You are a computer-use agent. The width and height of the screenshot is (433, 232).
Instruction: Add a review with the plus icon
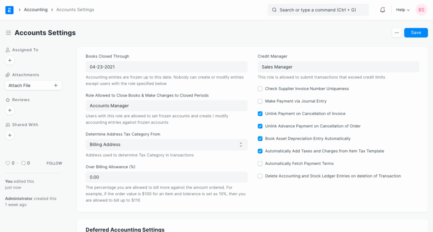click(x=10, y=110)
